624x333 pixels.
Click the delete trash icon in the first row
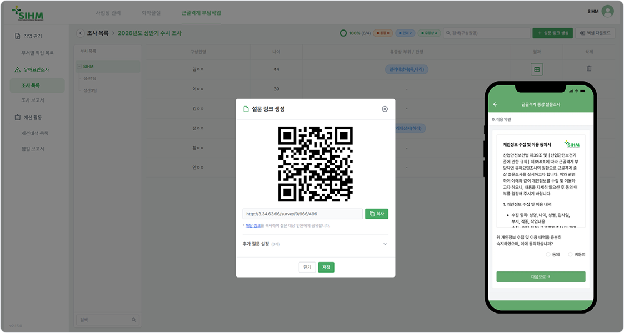(x=589, y=69)
